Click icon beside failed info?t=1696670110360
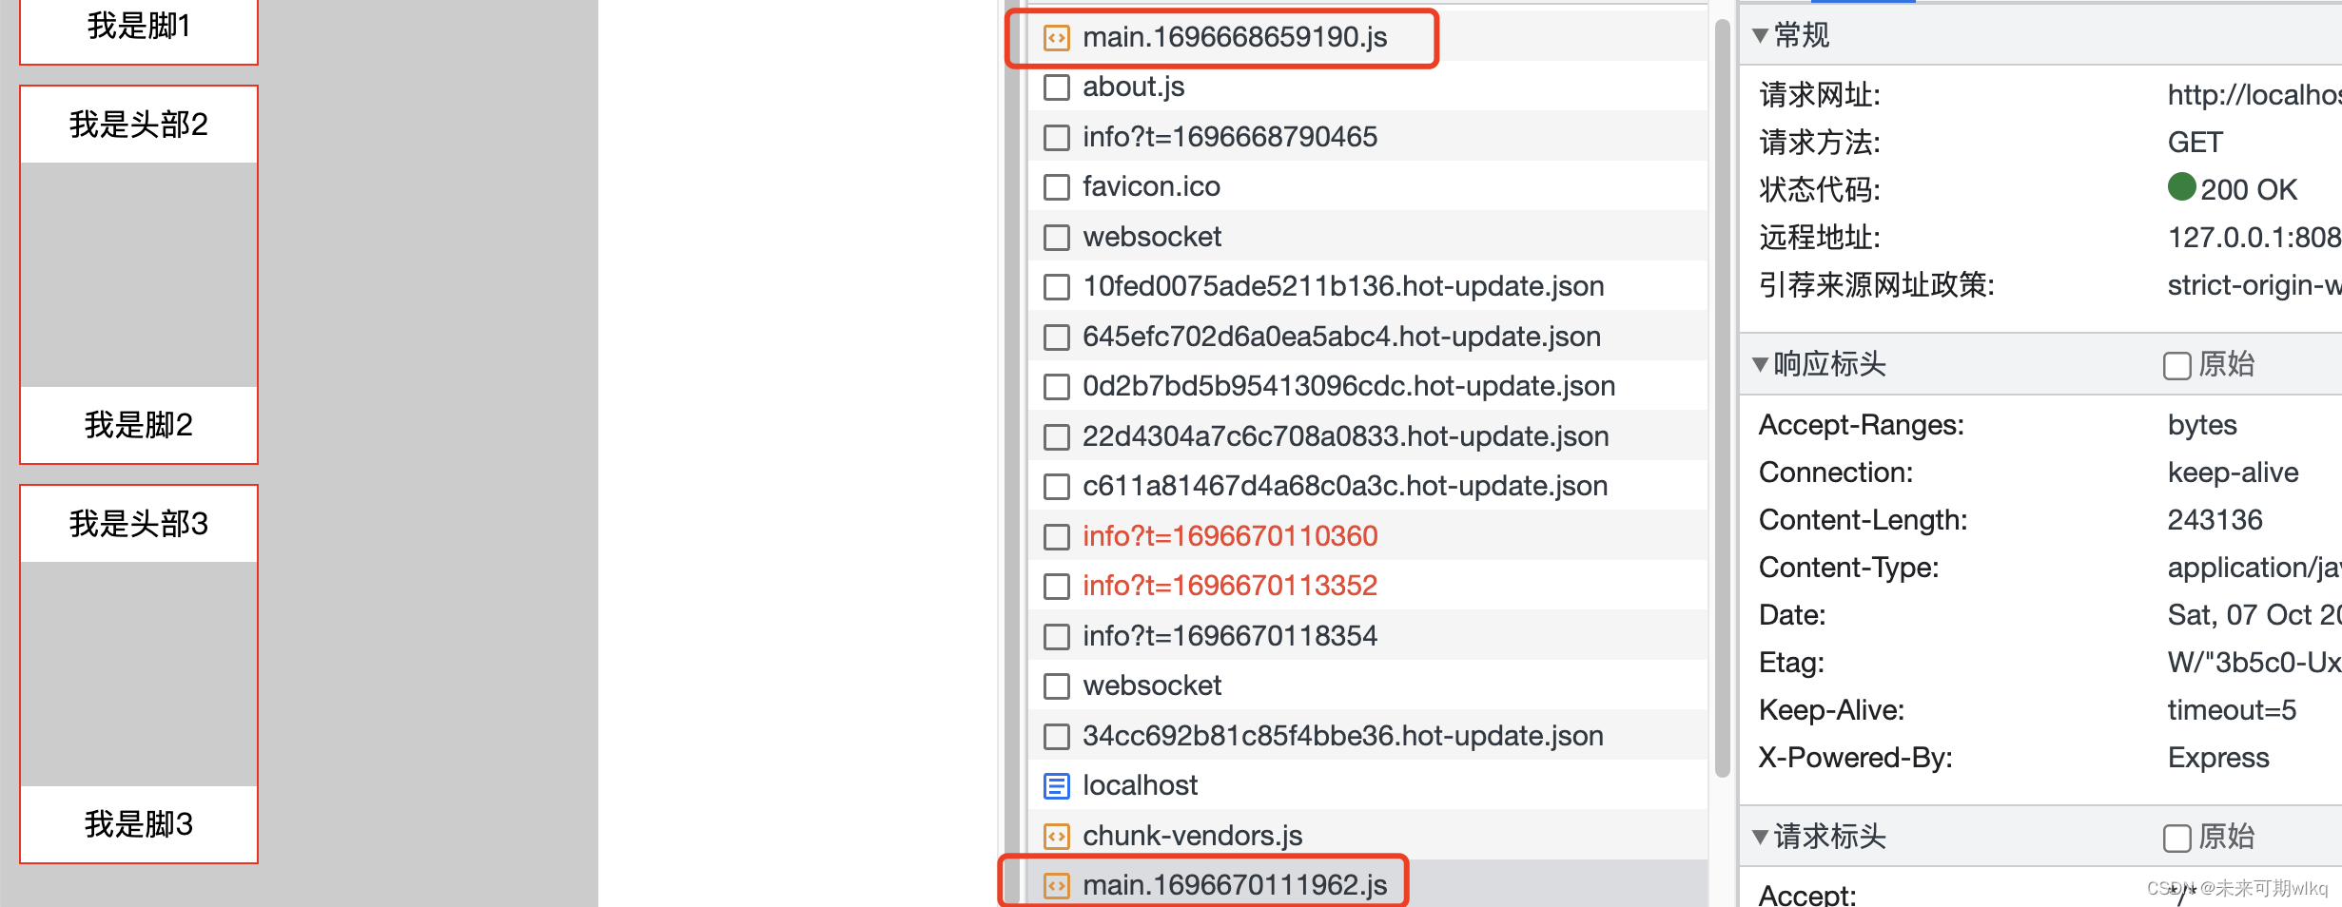Image resolution: width=2342 pixels, height=907 pixels. pos(1057,537)
